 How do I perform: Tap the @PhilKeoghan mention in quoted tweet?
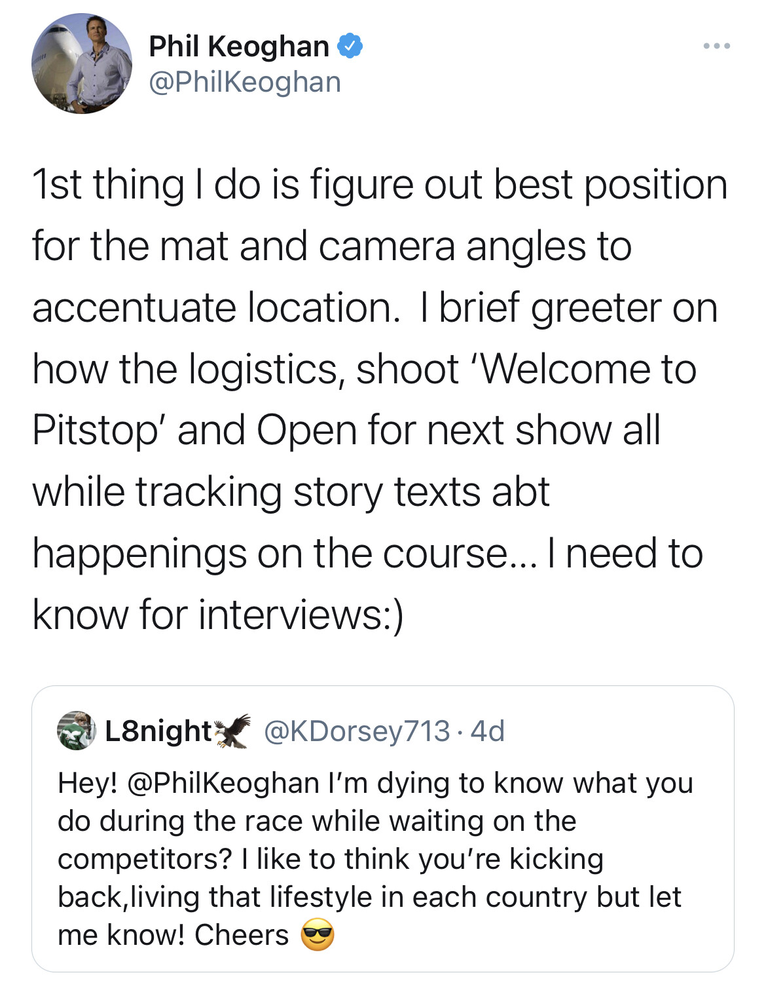(x=222, y=783)
